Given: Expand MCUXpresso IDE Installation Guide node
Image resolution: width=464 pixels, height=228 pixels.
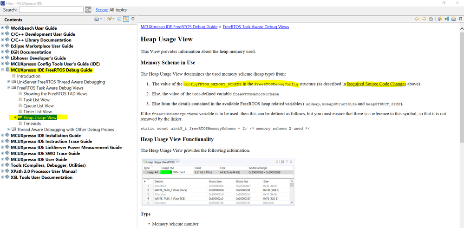Looking at the screenshot, I should click(x=3, y=136).
